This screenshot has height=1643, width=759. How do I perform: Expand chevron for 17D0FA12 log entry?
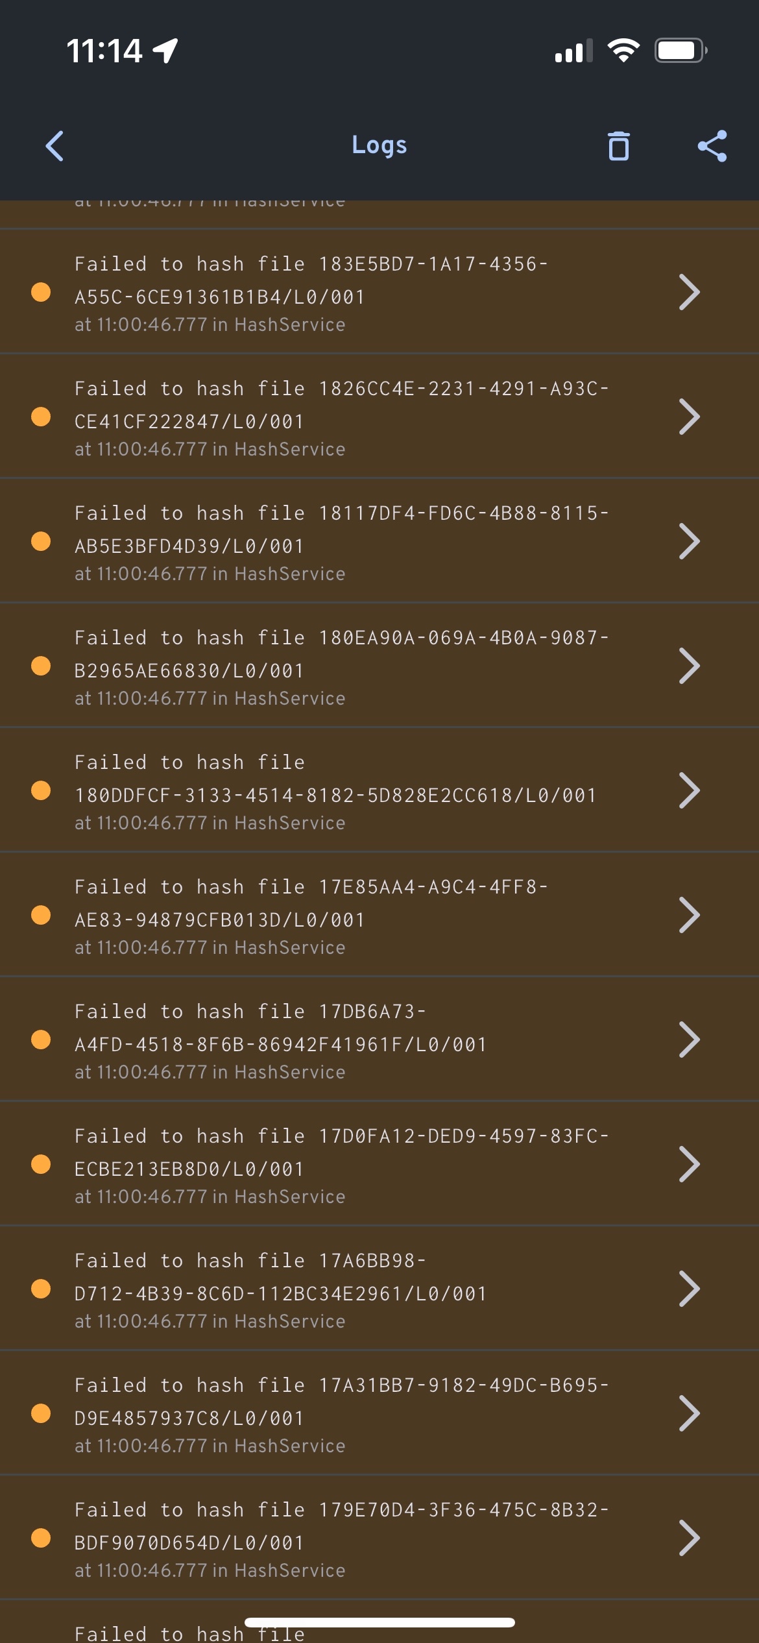[689, 1164]
